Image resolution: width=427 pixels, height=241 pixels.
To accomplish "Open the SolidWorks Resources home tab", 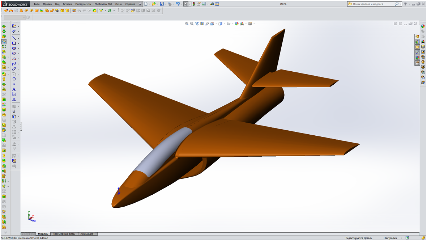I will click(x=417, y=37).
